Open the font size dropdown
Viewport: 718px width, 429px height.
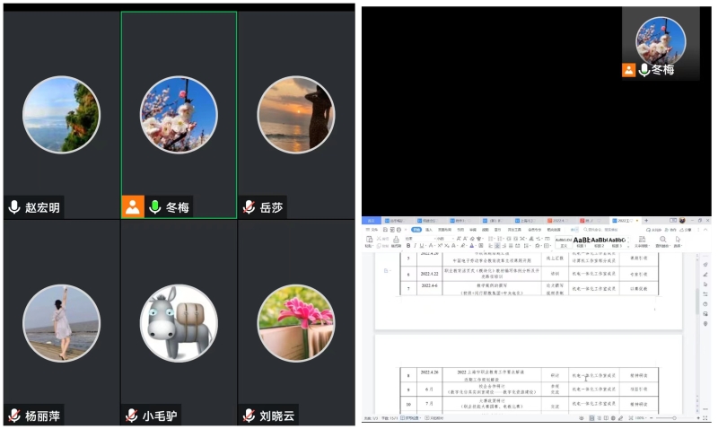445,238
